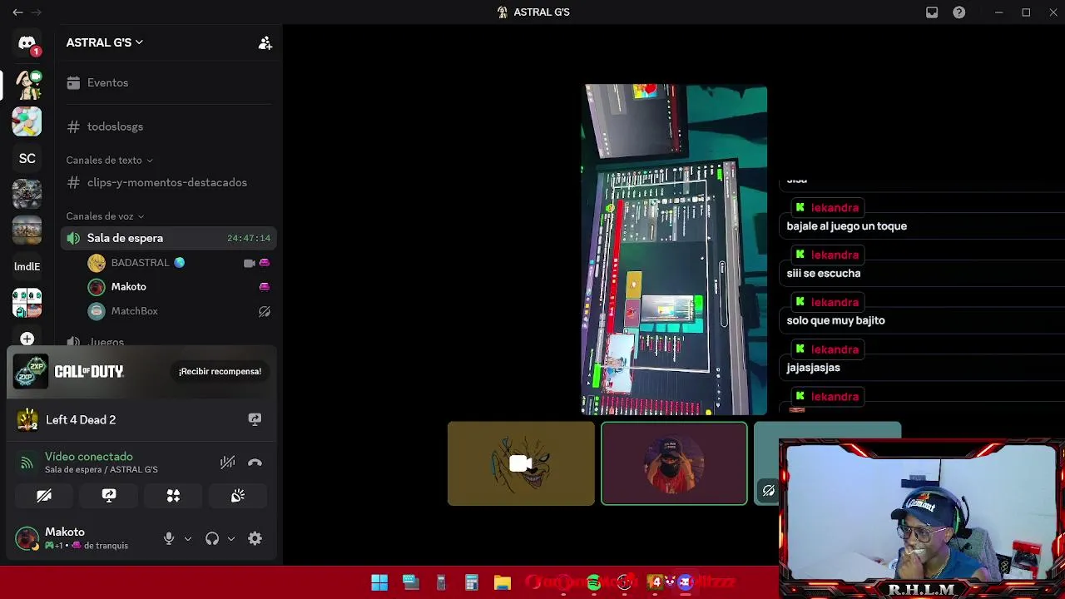The width and height of the screenshot is (1065, 599).
Task: Click chat message 'solo que muy bajito'
Action: pos(835,320)
